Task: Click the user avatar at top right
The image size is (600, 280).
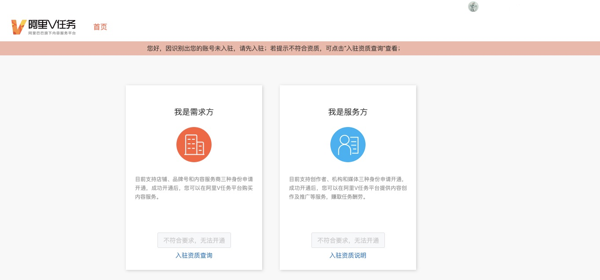Action: tap(473, 7)
